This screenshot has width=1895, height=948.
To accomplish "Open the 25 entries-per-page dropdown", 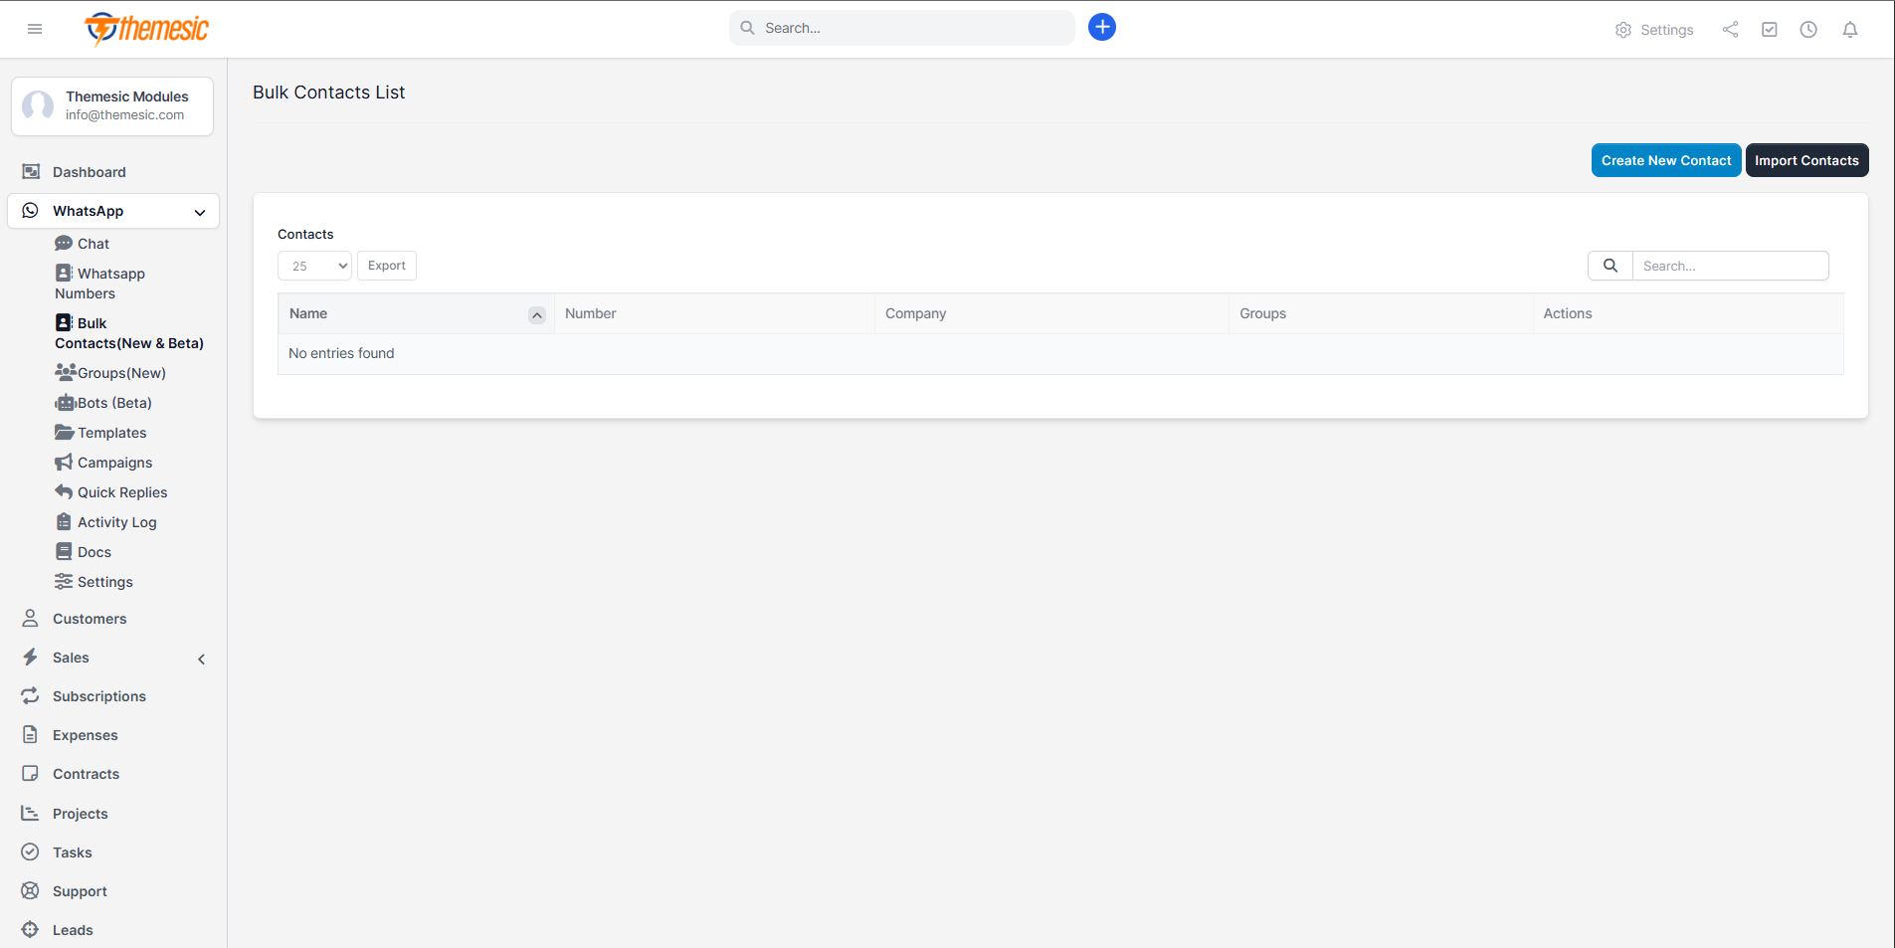I will (x=314, y=266).
